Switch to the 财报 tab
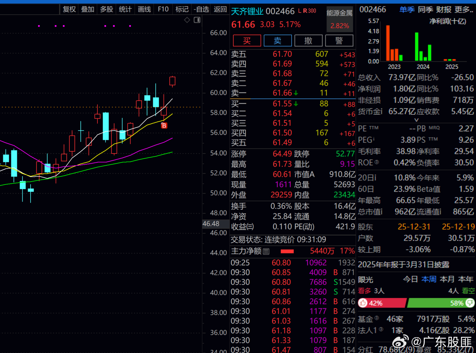 point(444,10)
